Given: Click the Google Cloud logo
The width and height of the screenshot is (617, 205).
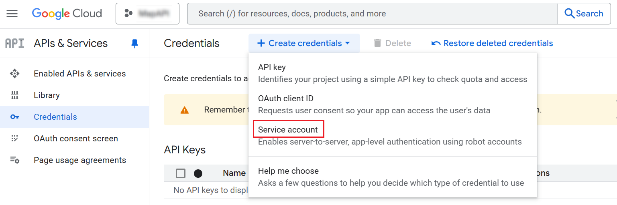Looking at the screenshot, I should tap(67, 14).
